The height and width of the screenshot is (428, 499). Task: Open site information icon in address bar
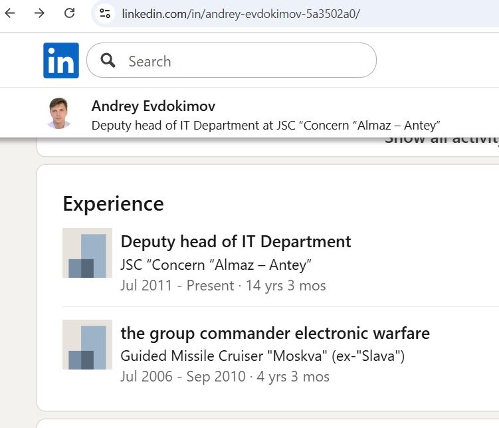point(104,13)
